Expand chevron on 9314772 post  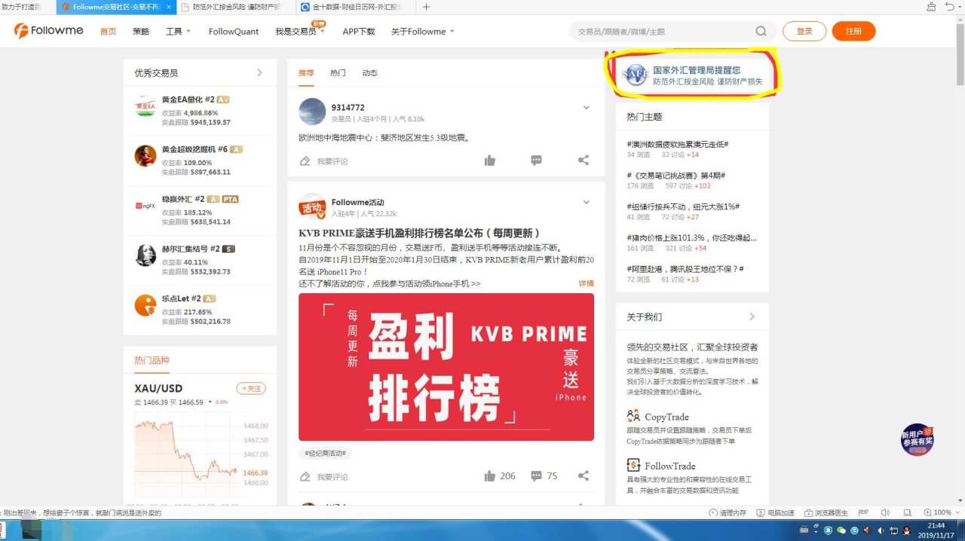pos(586,108)
